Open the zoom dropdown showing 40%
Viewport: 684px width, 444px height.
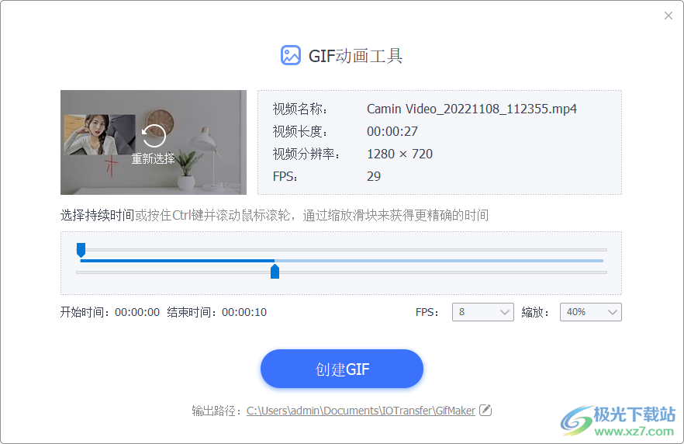[x=591, y=312]
